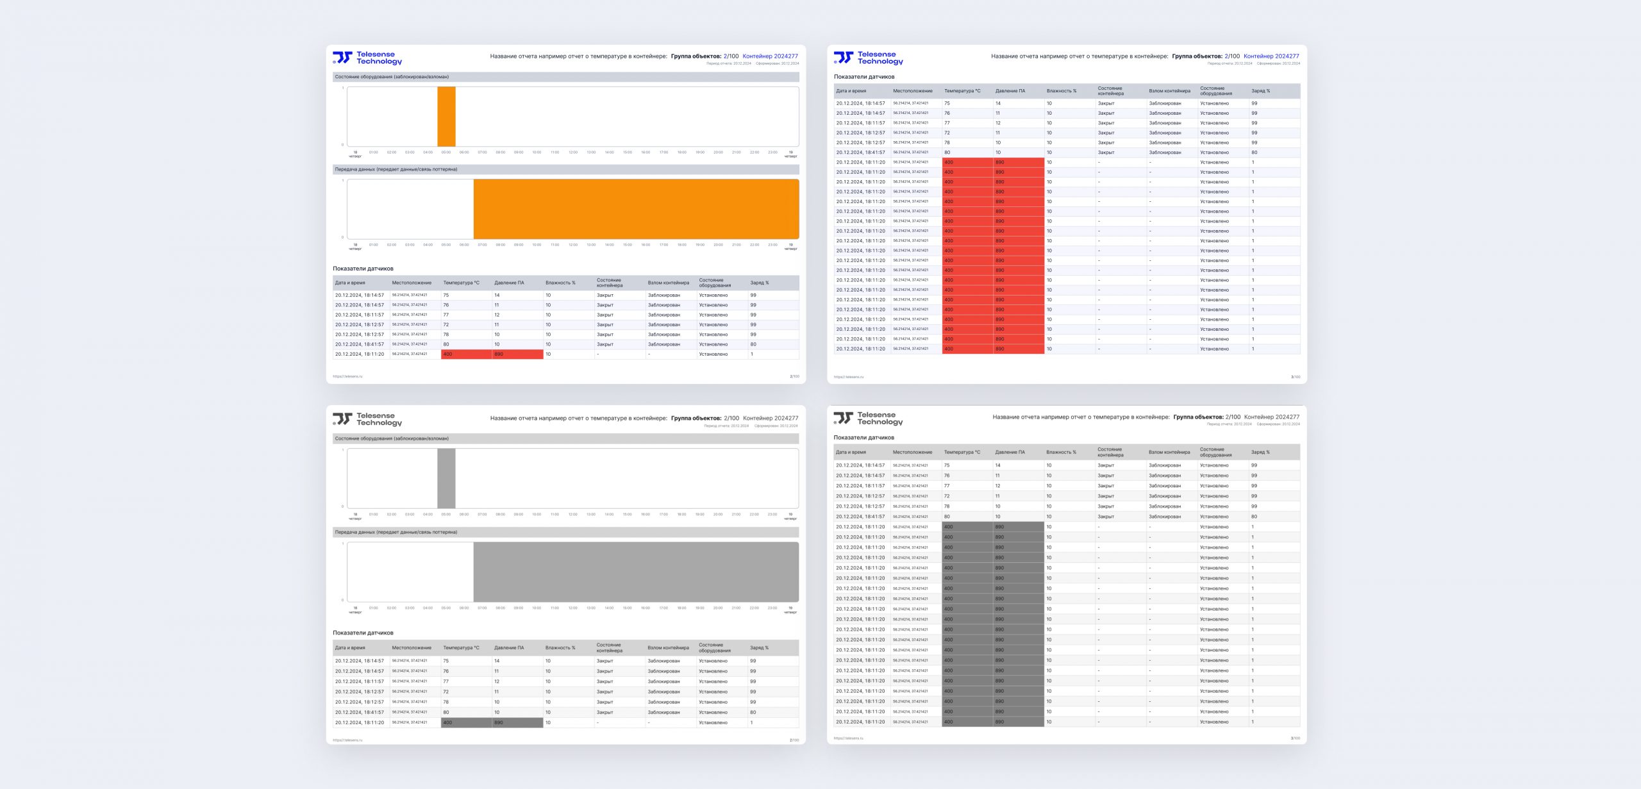Select narrow gray bar in gray Состояние оборудования chart
Image resolution: width=1641 pixels, height=789 pixels.
(x=446, y=479)
